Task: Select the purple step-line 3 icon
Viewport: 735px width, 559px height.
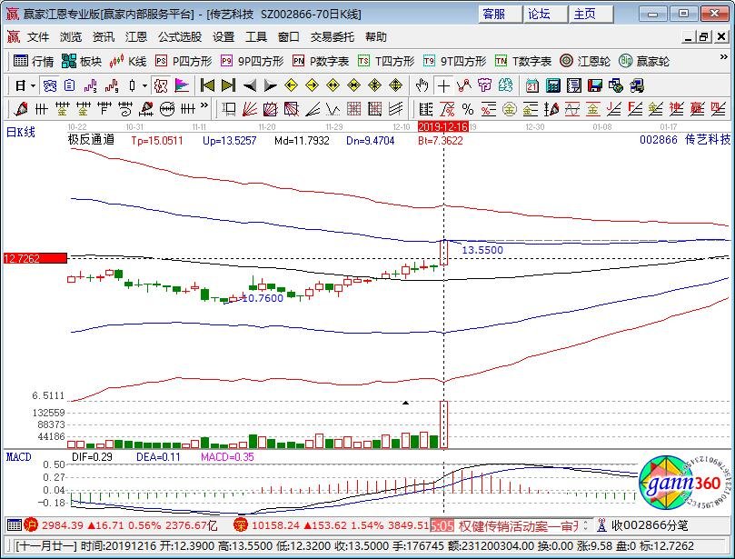Action: click(x=91, y=85)
